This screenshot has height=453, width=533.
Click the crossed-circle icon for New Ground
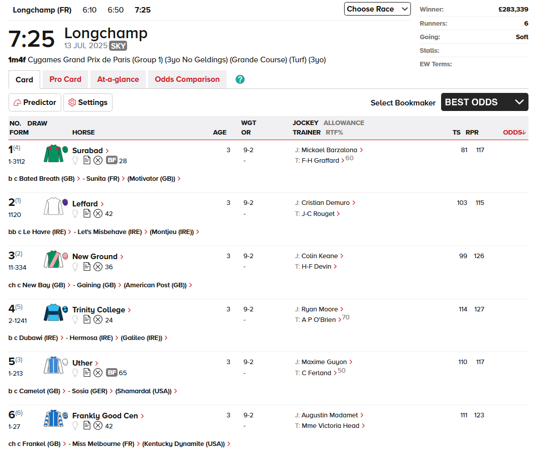[98, 267]
